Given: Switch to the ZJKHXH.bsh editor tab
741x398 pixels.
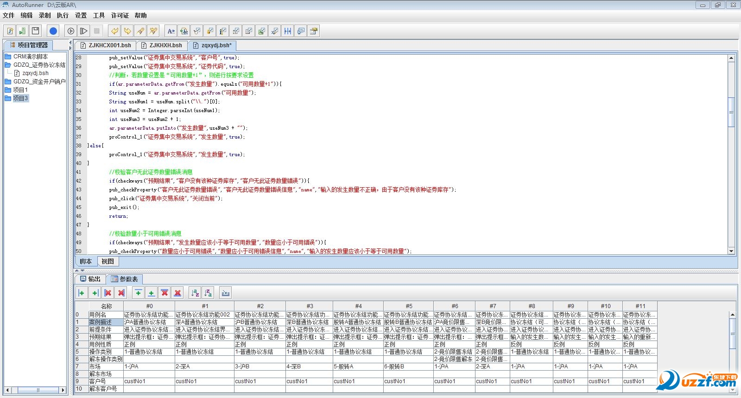Looking at the screenshot, I should (x=162, y=45).
